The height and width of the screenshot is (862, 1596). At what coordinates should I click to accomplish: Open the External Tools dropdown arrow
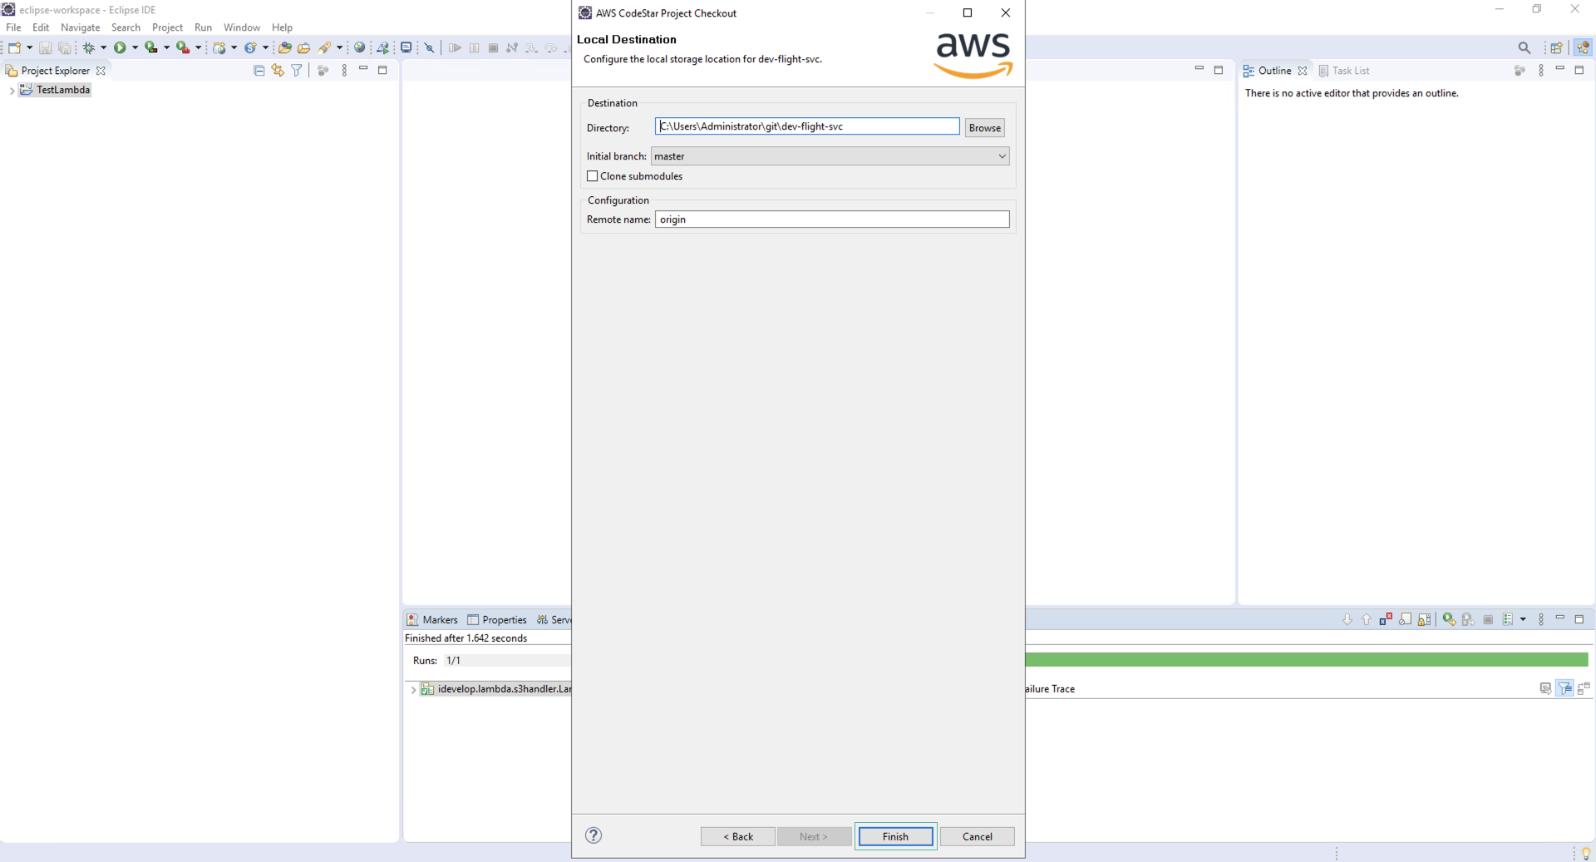coord(198,47)
